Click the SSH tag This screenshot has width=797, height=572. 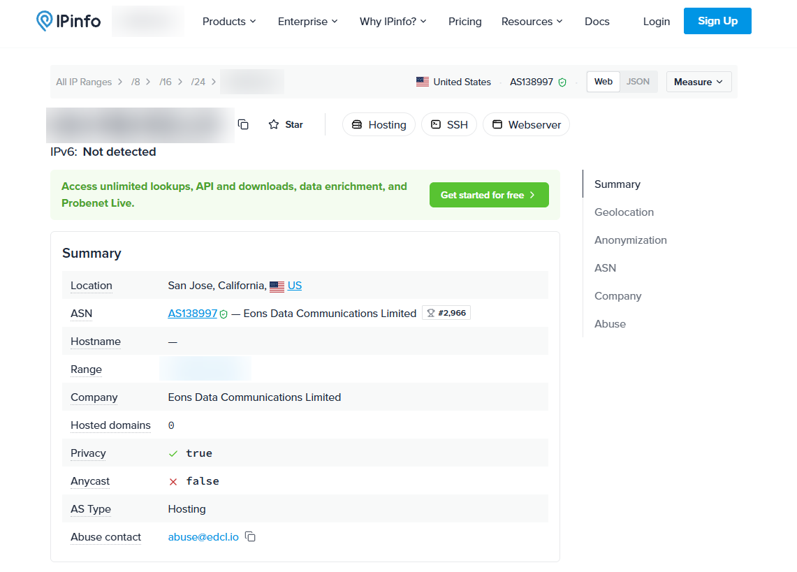(x=449, y=124)
